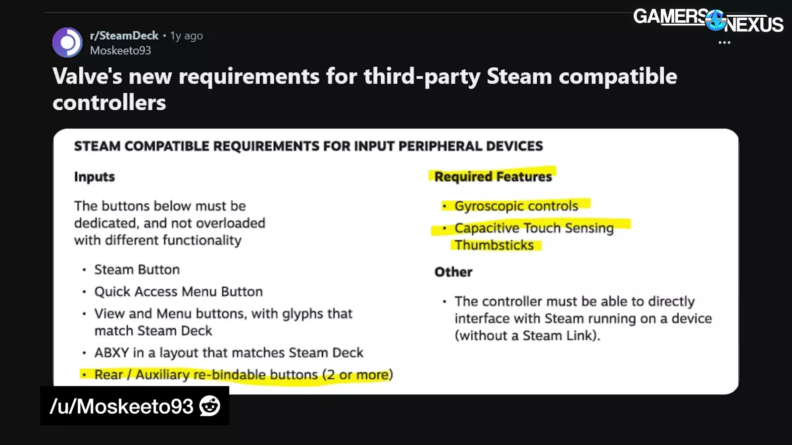
Task: Click "Capacitive Touch Sensing Thumbsticks" bullet
Action: 534,236
